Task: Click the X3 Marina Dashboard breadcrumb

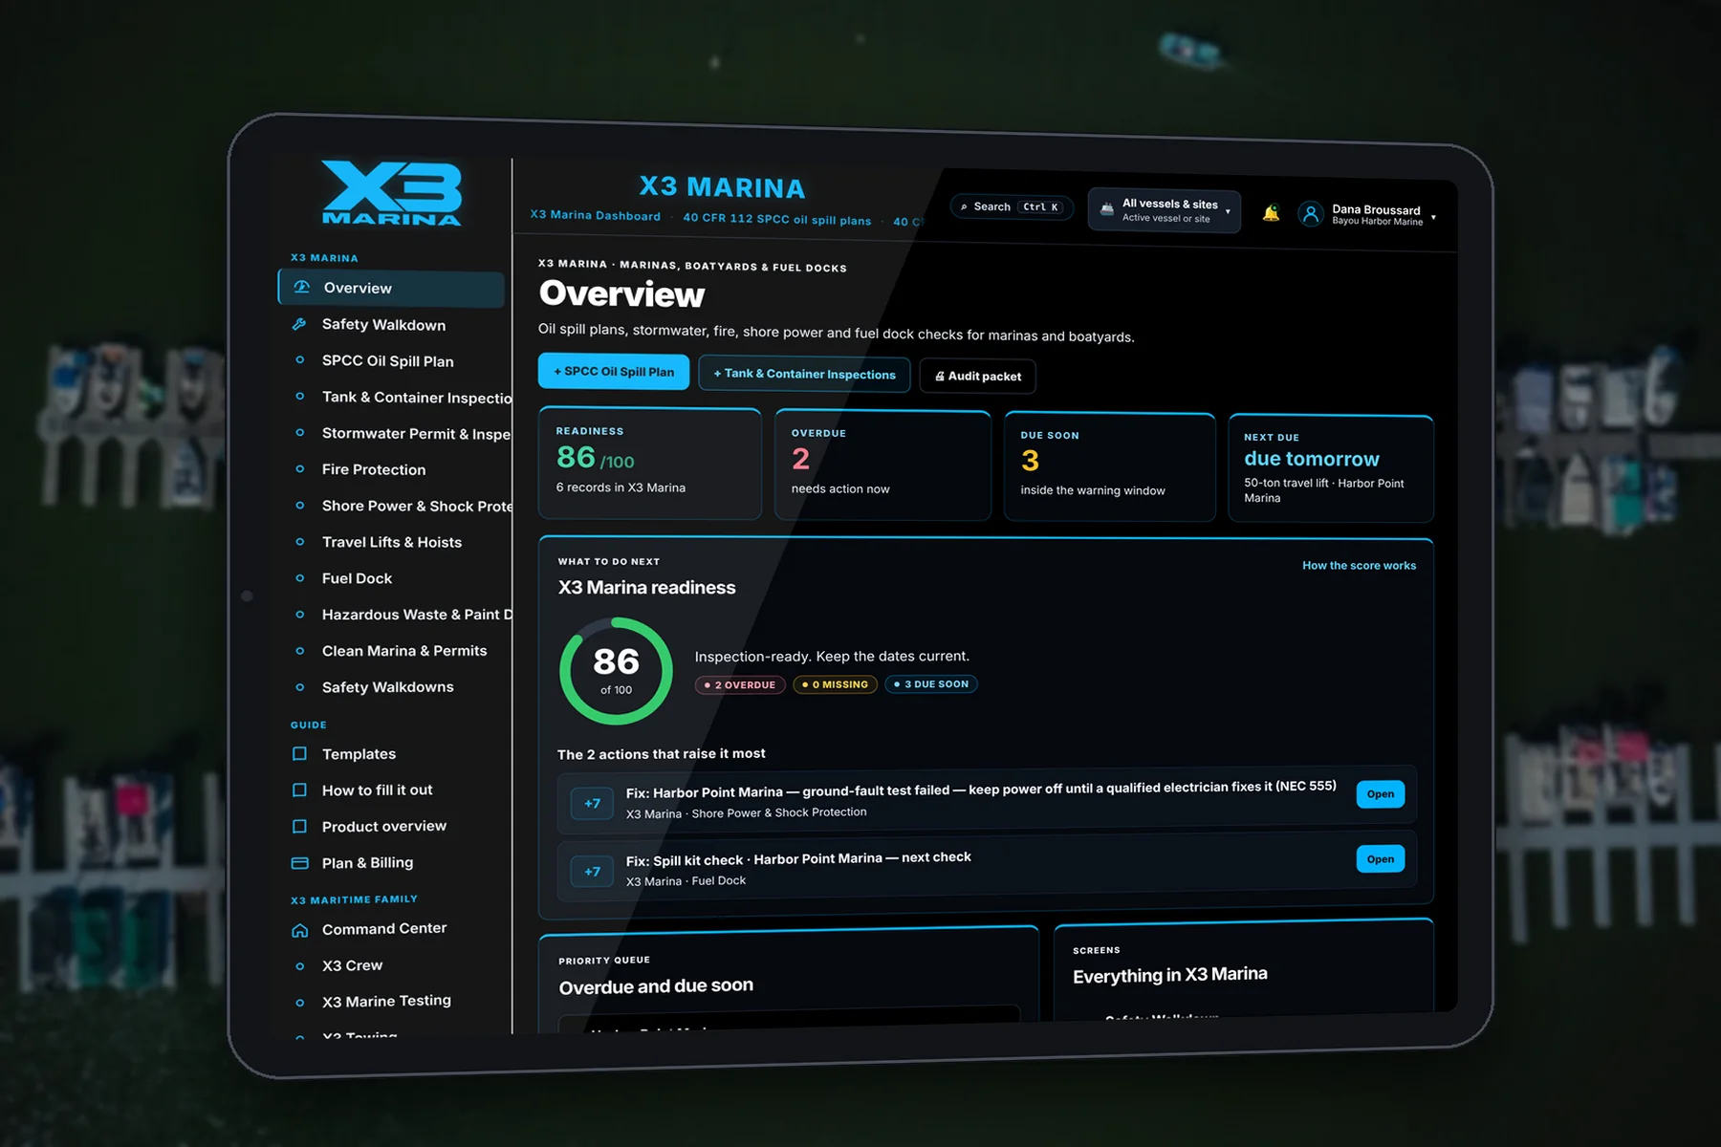Action: pyautogui.click(x=596, y=216)
